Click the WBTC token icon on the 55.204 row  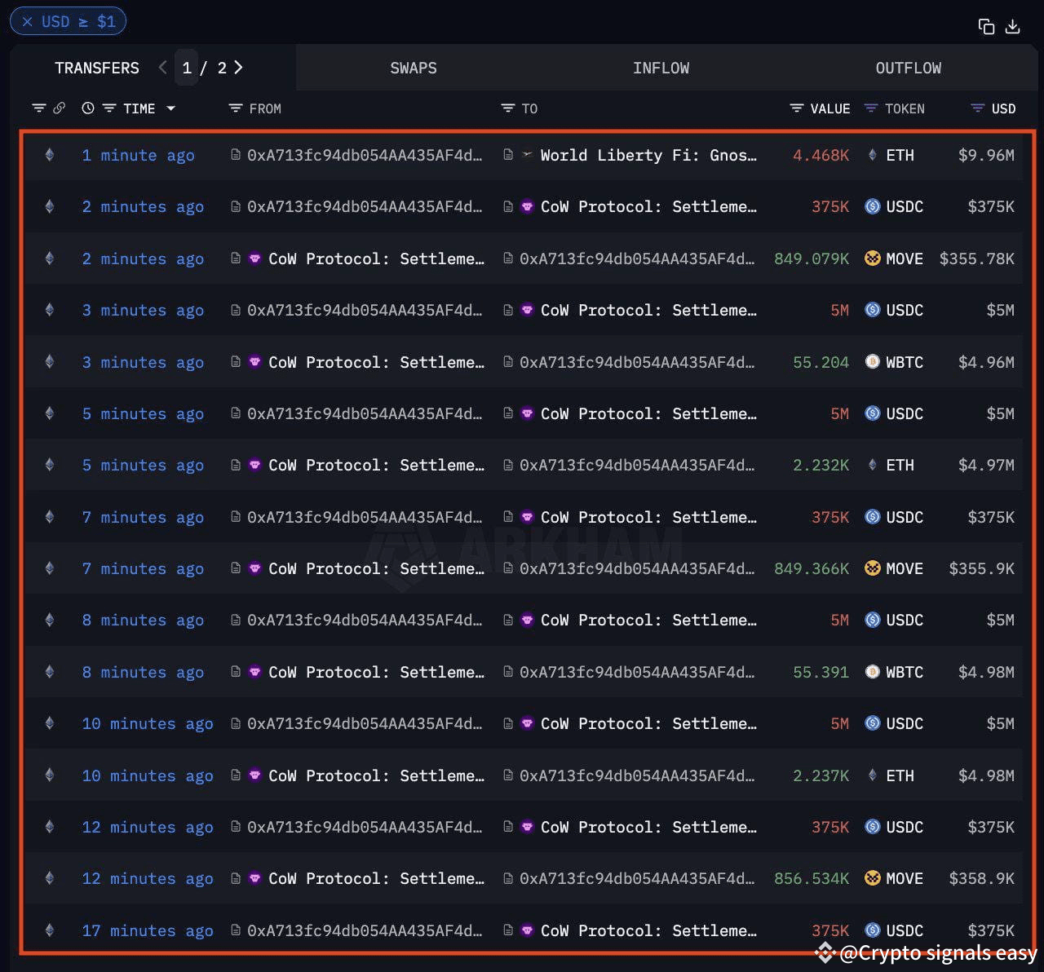(x=871, y=362)
